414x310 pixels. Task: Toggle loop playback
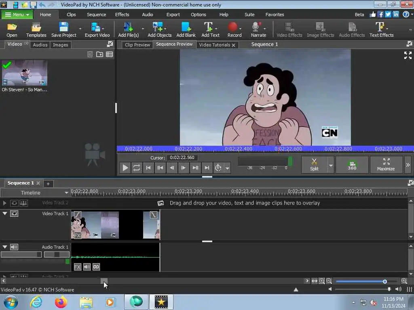pos(137,168)
